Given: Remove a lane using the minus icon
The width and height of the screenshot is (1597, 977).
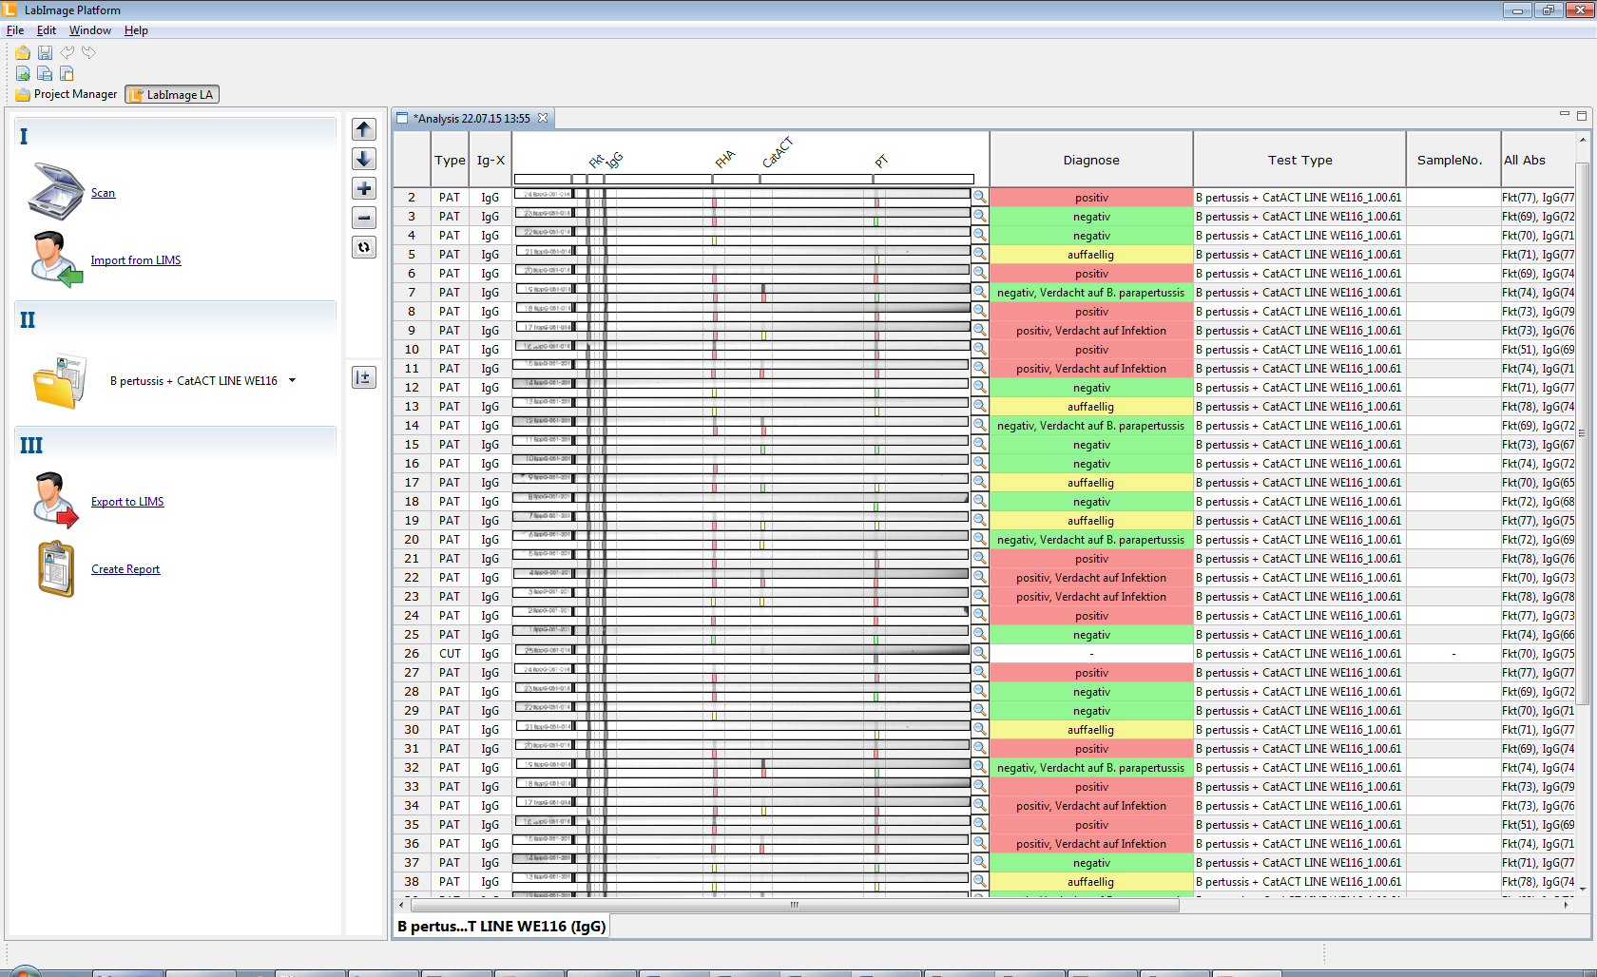Looking at the screenshot, I should (x=364, y=218).
